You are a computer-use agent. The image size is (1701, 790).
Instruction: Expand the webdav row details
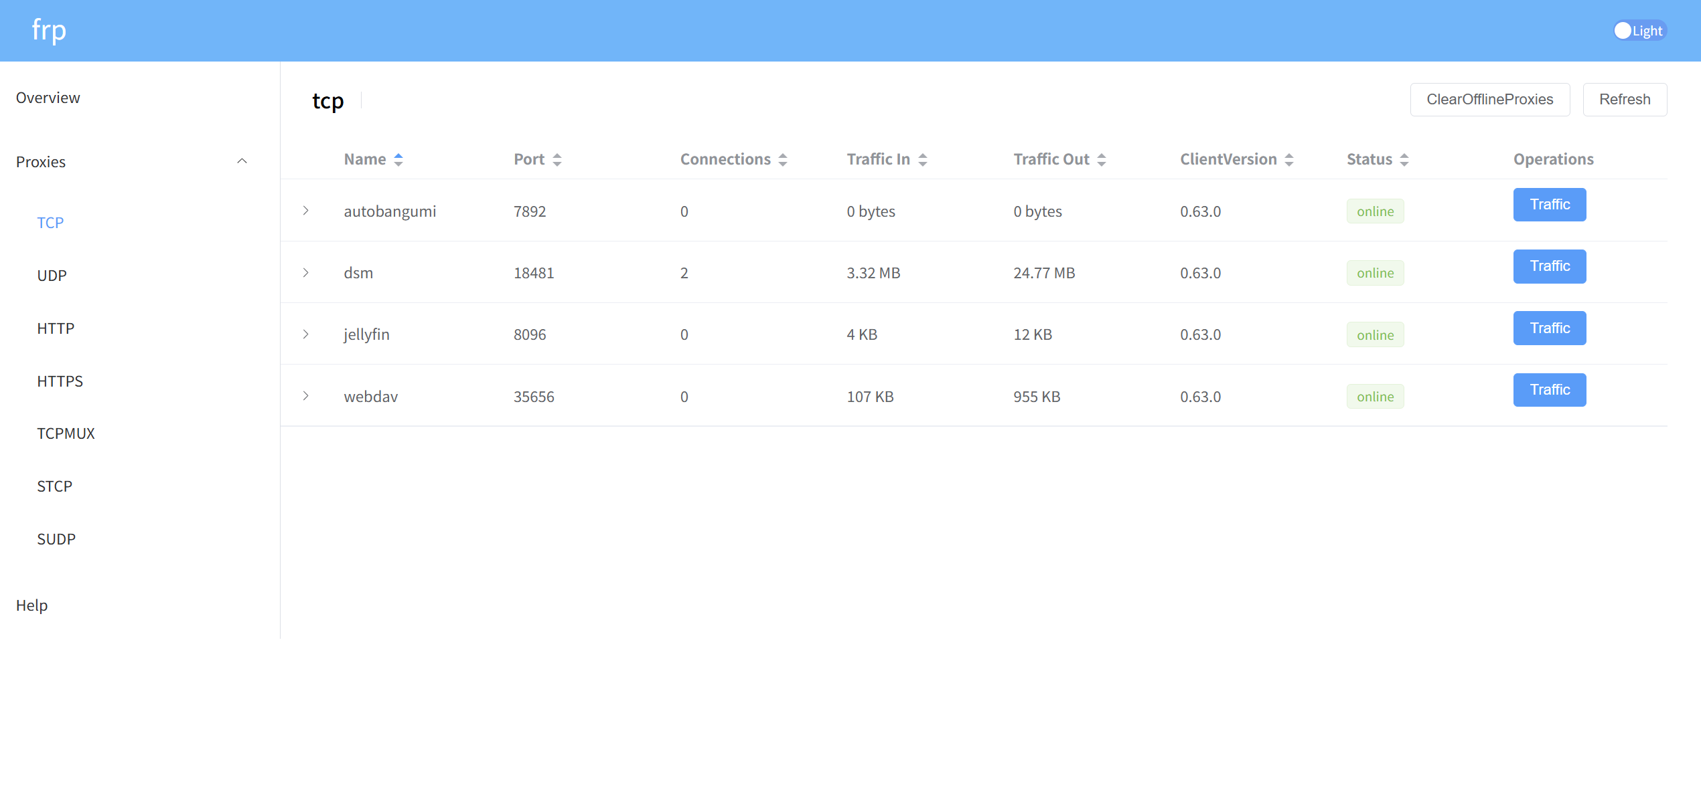[305, 396]
